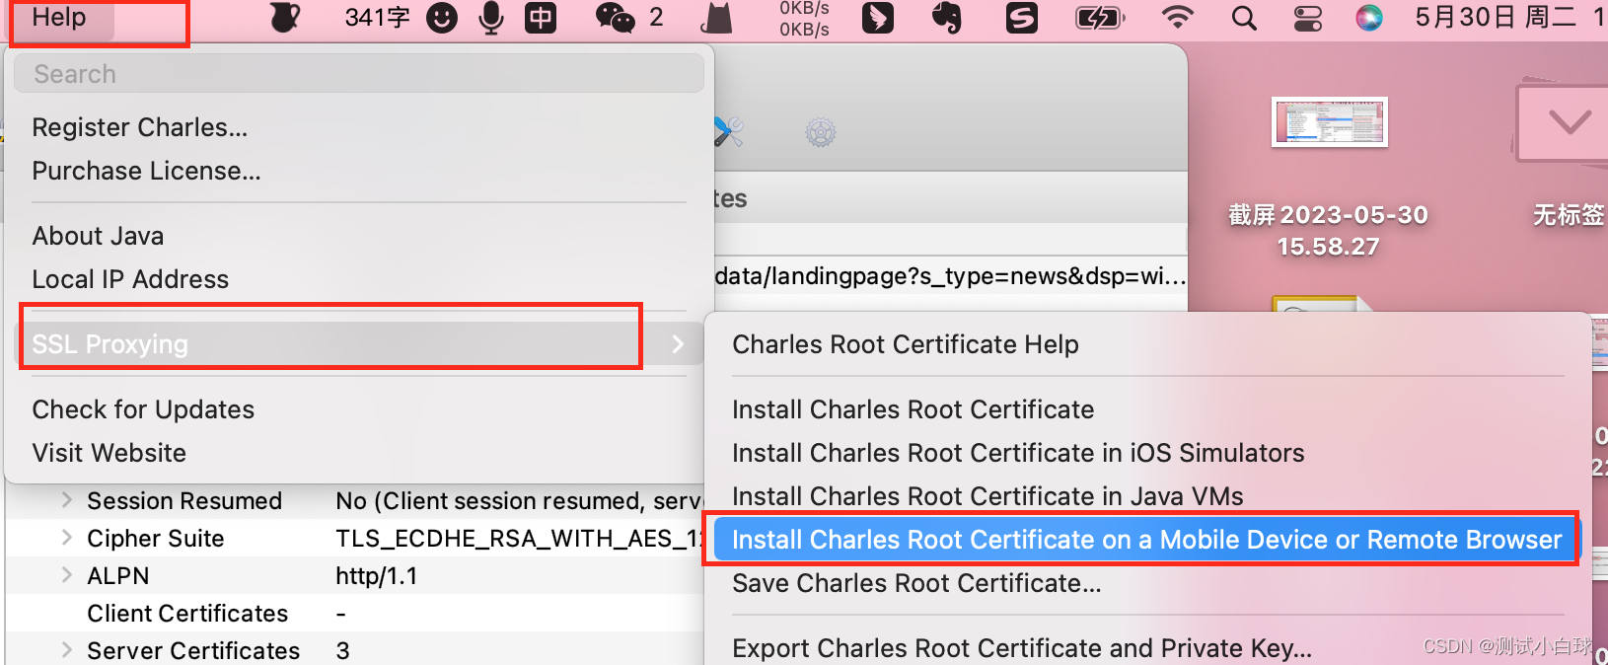
Task: Click the Search field in Help menu
Action: tap(359, 74)
